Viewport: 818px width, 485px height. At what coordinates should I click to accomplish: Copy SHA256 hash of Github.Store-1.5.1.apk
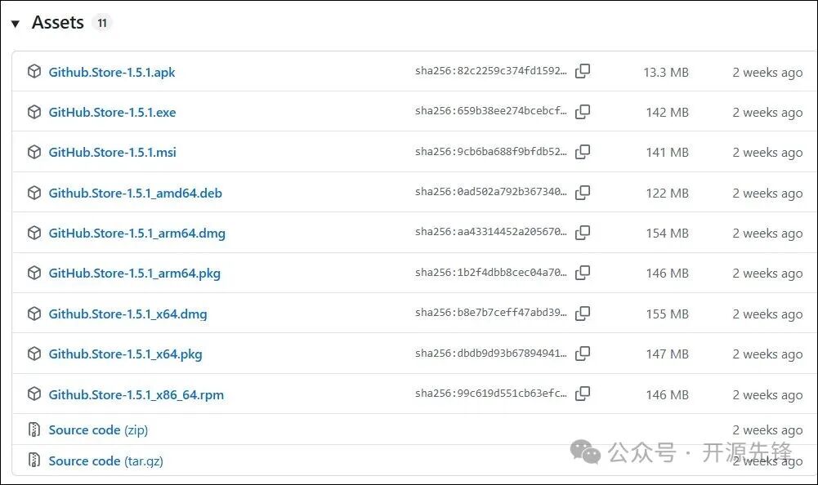click(583, 72)
